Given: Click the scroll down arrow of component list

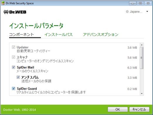Looking at the screenshot, I should pyautogui.click(x=142, y=94).
